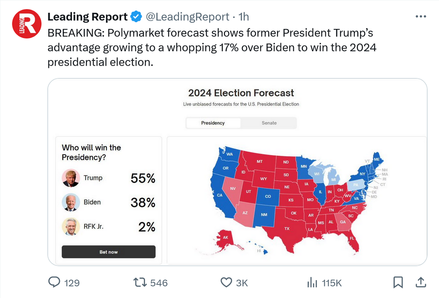This screenshot has height=298, width=439.
Task: Select Biden's portrait in forecast list
Action: [71, 202]
